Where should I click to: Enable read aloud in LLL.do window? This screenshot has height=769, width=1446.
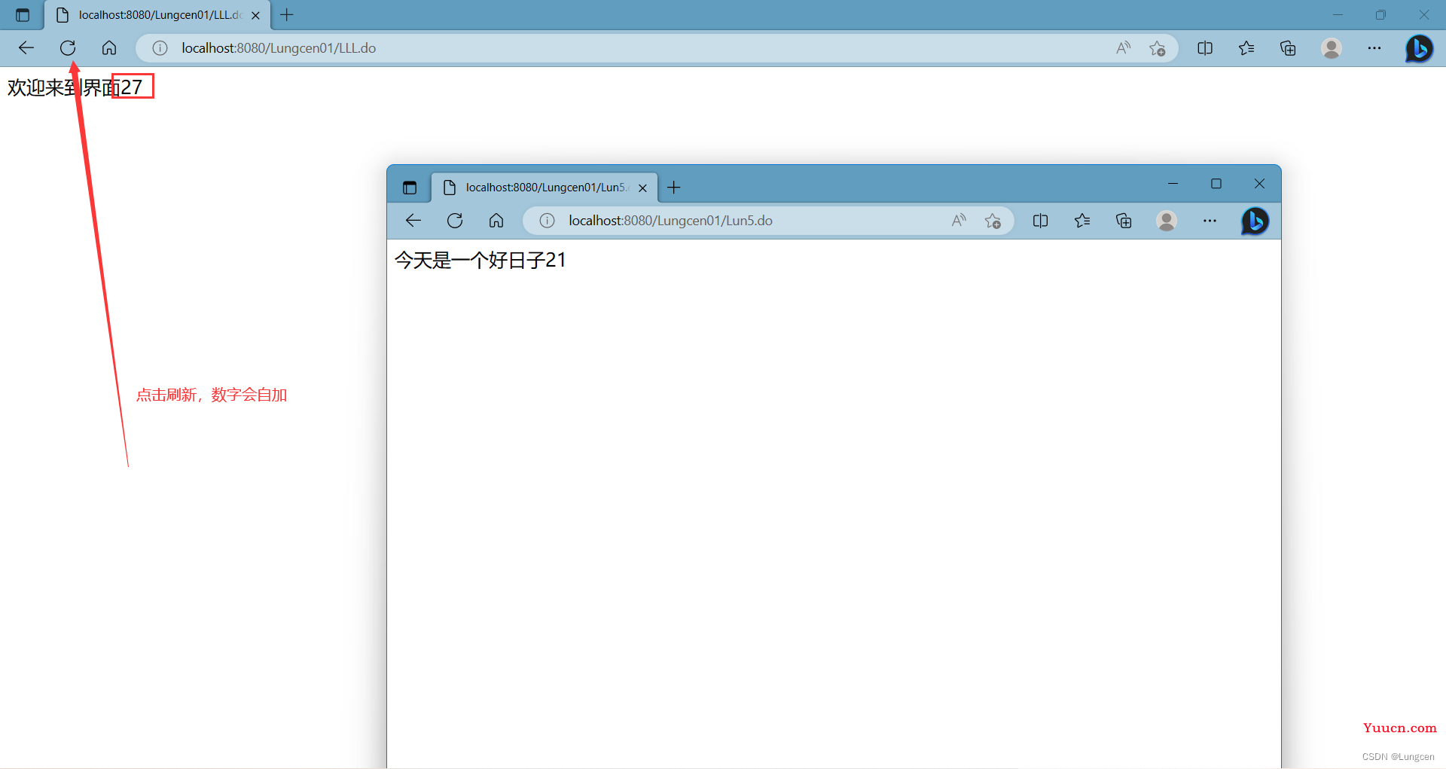[x=1123, y=48]
